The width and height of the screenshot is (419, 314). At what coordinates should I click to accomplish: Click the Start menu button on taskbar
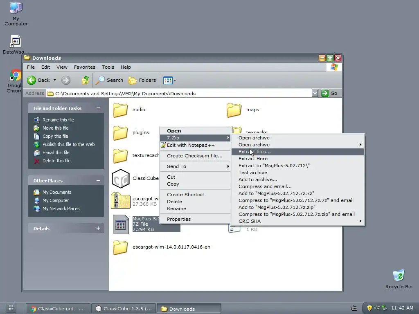coord(11,308)
